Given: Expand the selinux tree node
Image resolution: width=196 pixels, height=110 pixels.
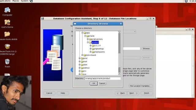Looking at the screenshot, I should [80, 68].
